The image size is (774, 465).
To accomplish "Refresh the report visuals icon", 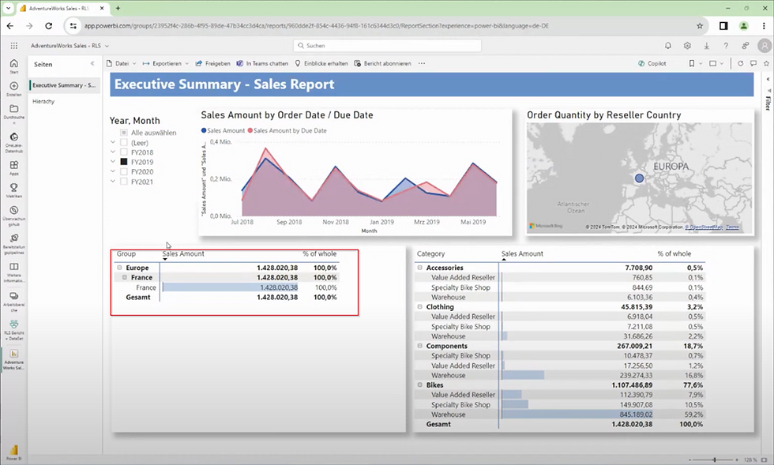I will (x=740, y=63).
